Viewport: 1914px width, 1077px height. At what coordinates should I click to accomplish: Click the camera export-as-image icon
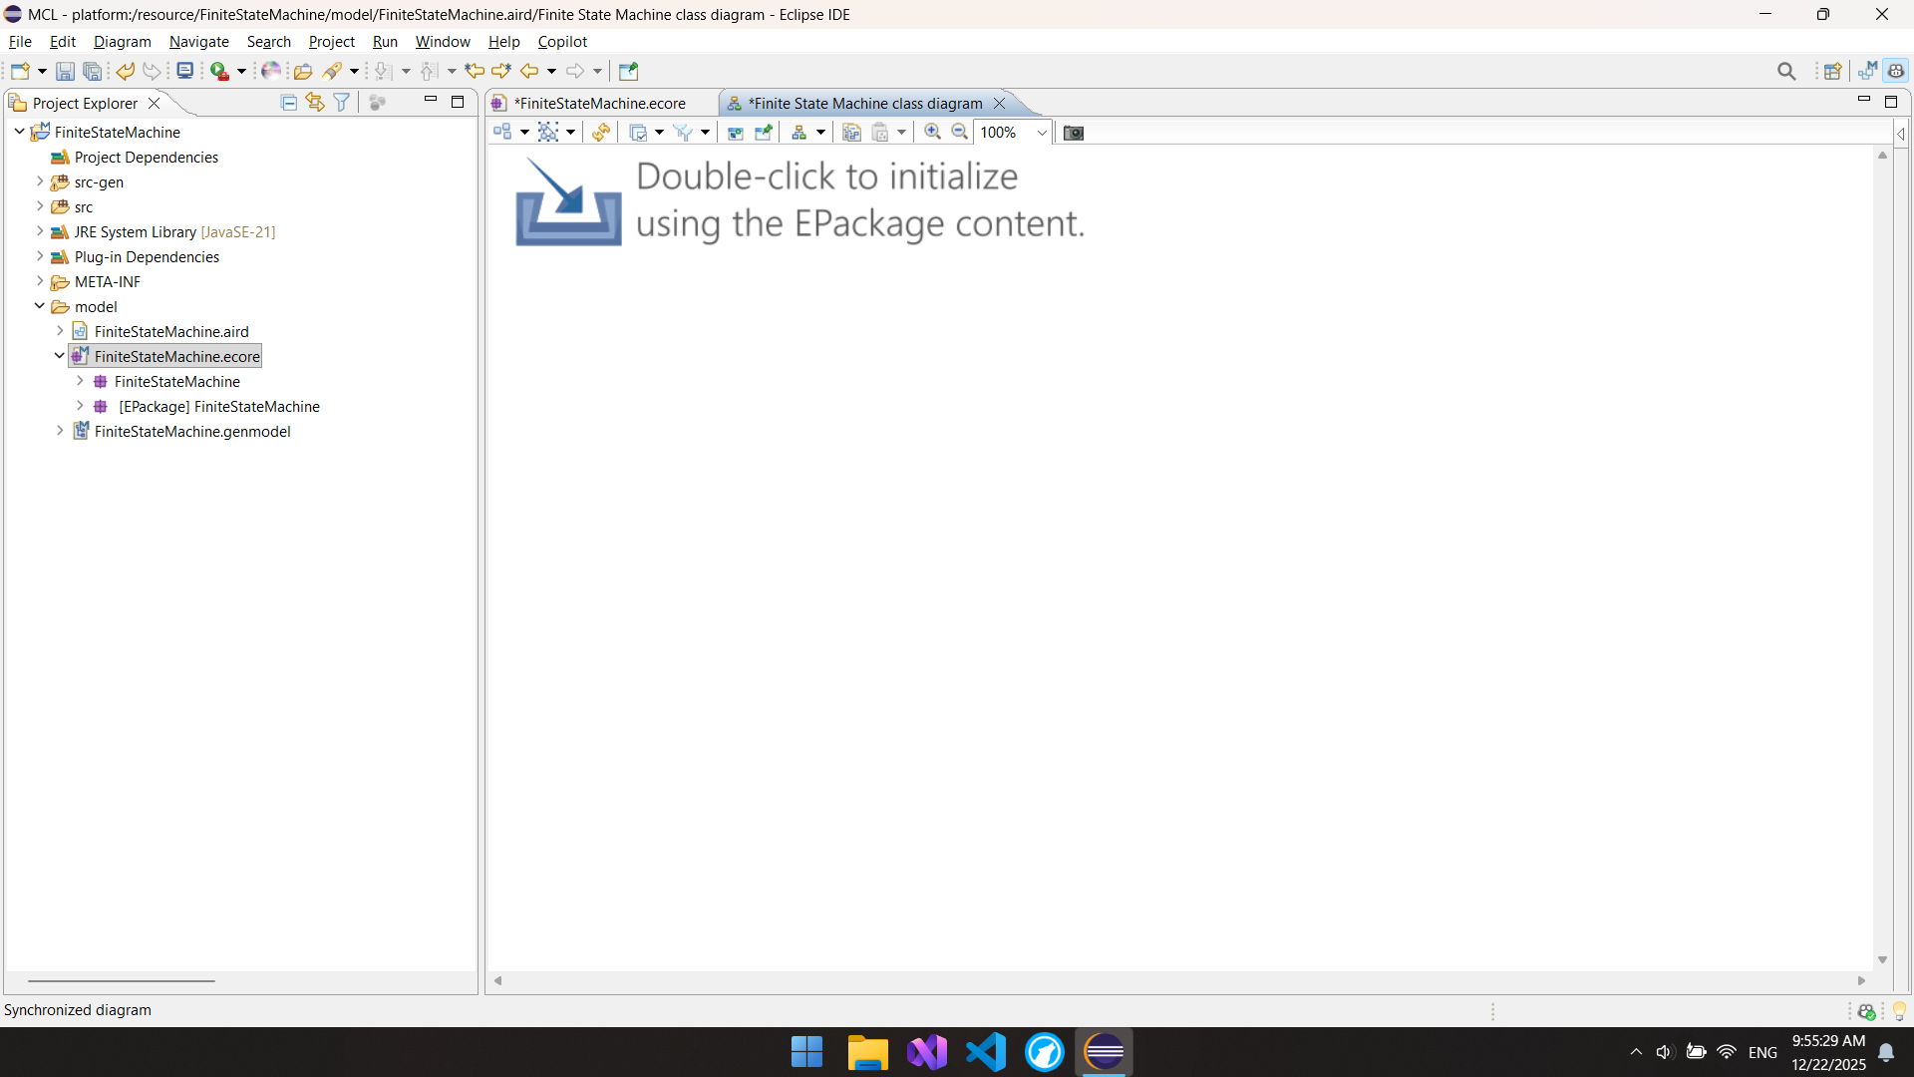1073,133
